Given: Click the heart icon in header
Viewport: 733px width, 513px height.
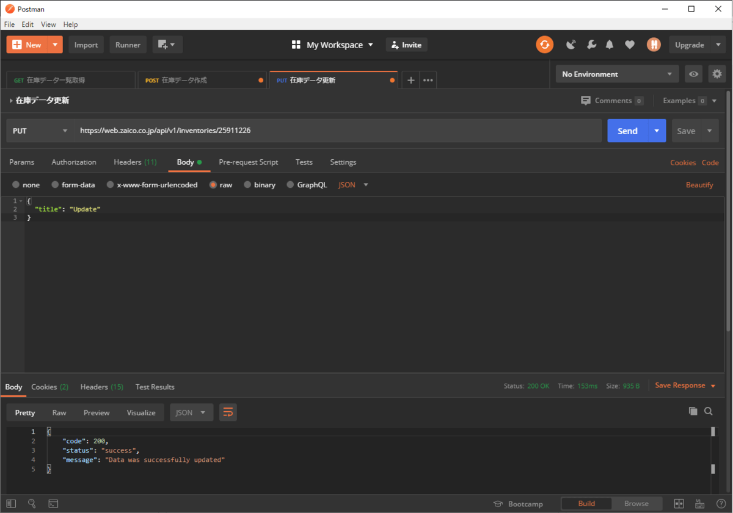Looking at the screenshot, I should click(630, 45).
